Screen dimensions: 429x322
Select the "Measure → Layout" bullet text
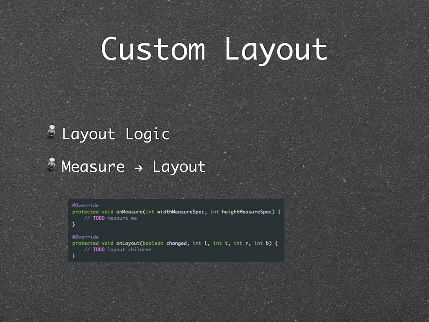[x=134, y=166]
